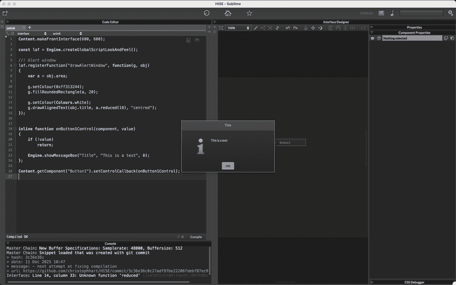Click the branch icon in designer toolbar

pos(263,28)
